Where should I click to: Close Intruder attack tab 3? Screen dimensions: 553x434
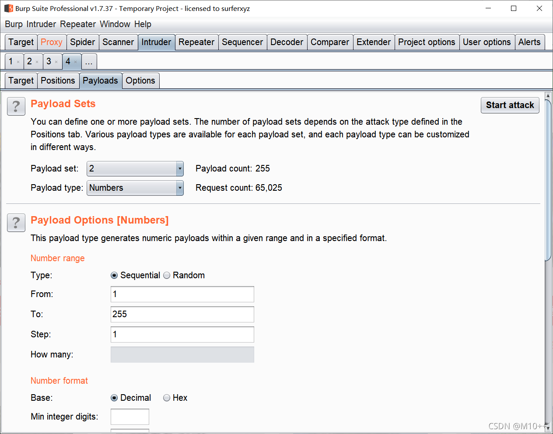pos(56,62)
